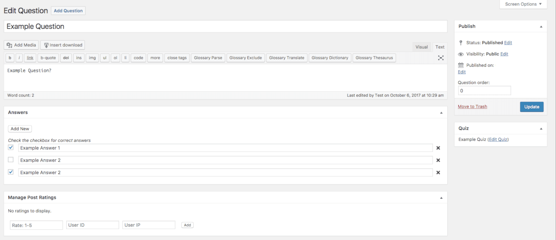Remove the third answer row
The width and height of the screenshot is (556, 240).
(438, 172)
